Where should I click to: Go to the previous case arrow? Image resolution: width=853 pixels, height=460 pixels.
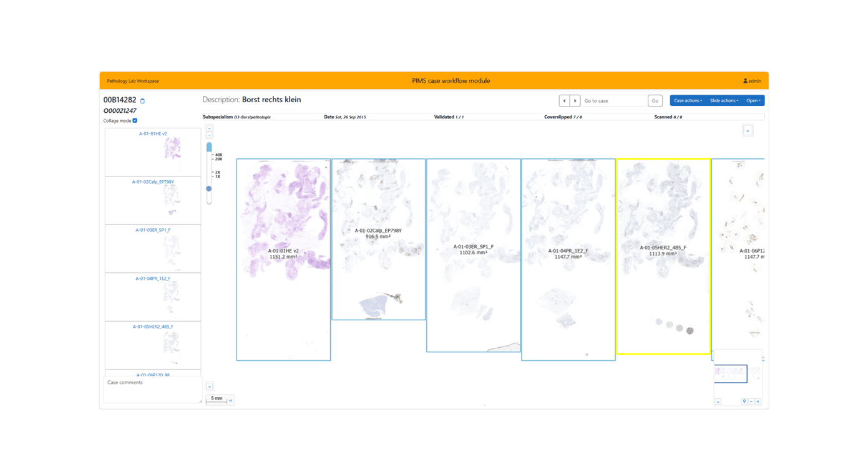[564, 100]
